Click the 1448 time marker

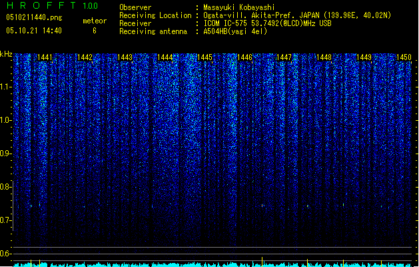[324, 57]
